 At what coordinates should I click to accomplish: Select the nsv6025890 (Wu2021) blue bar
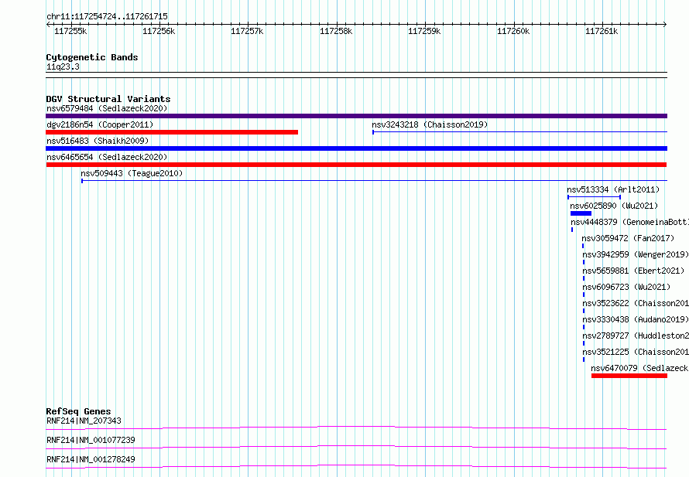click(x=581, y=213)
